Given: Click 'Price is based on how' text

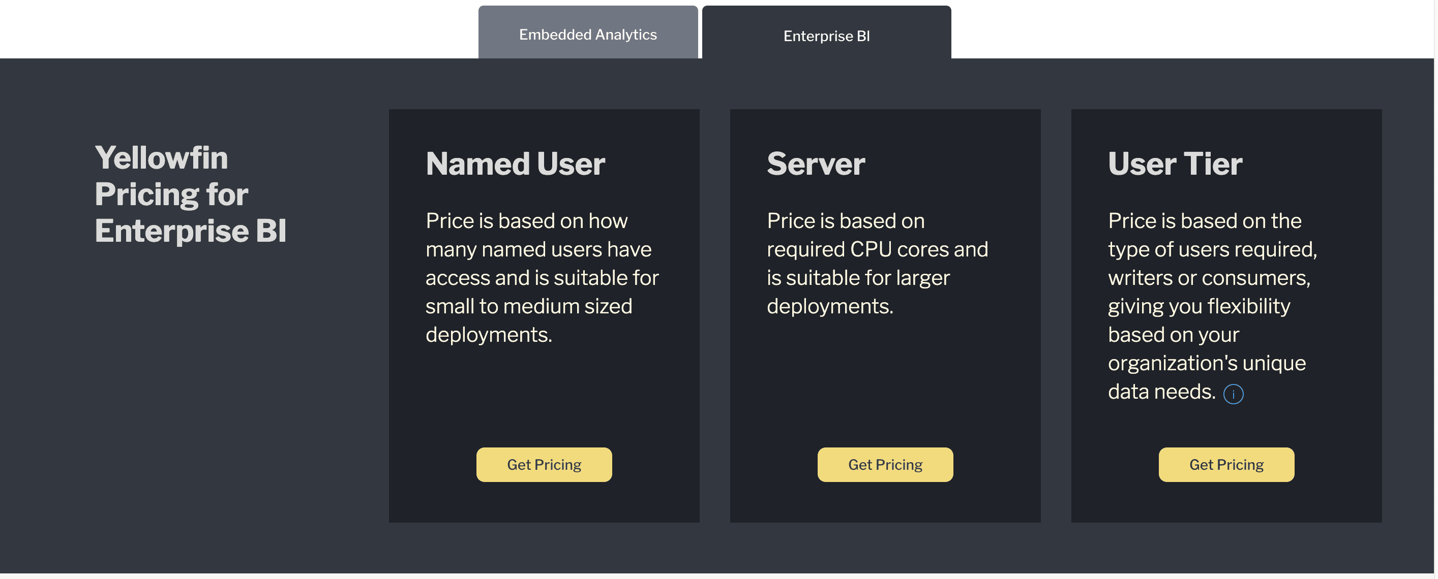Looking at the screenshot, I should tap(526, 221).
